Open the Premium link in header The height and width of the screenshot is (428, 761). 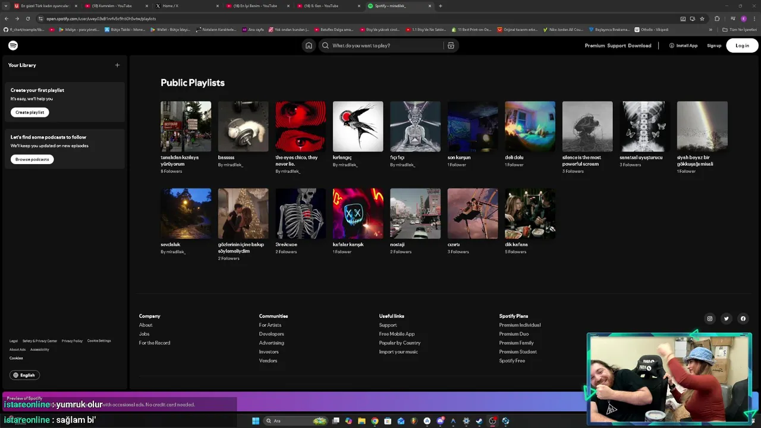(x=595, y=45)
